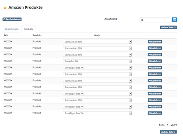The image size is (183, 139).
Task: Open the last Standardsatz 19% dropdown
Action: pos(97,100)
